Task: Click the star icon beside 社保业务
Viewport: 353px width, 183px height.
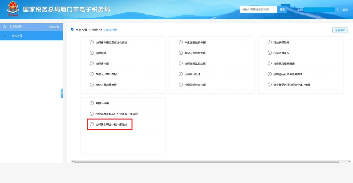Action: [x=5, y=27]
